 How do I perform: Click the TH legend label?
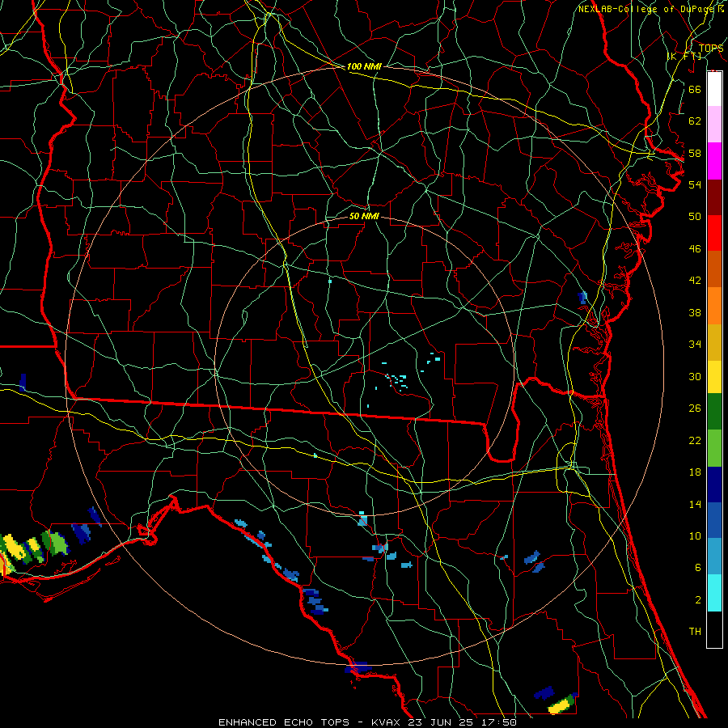pyautogui.click(x=695, y=632)
